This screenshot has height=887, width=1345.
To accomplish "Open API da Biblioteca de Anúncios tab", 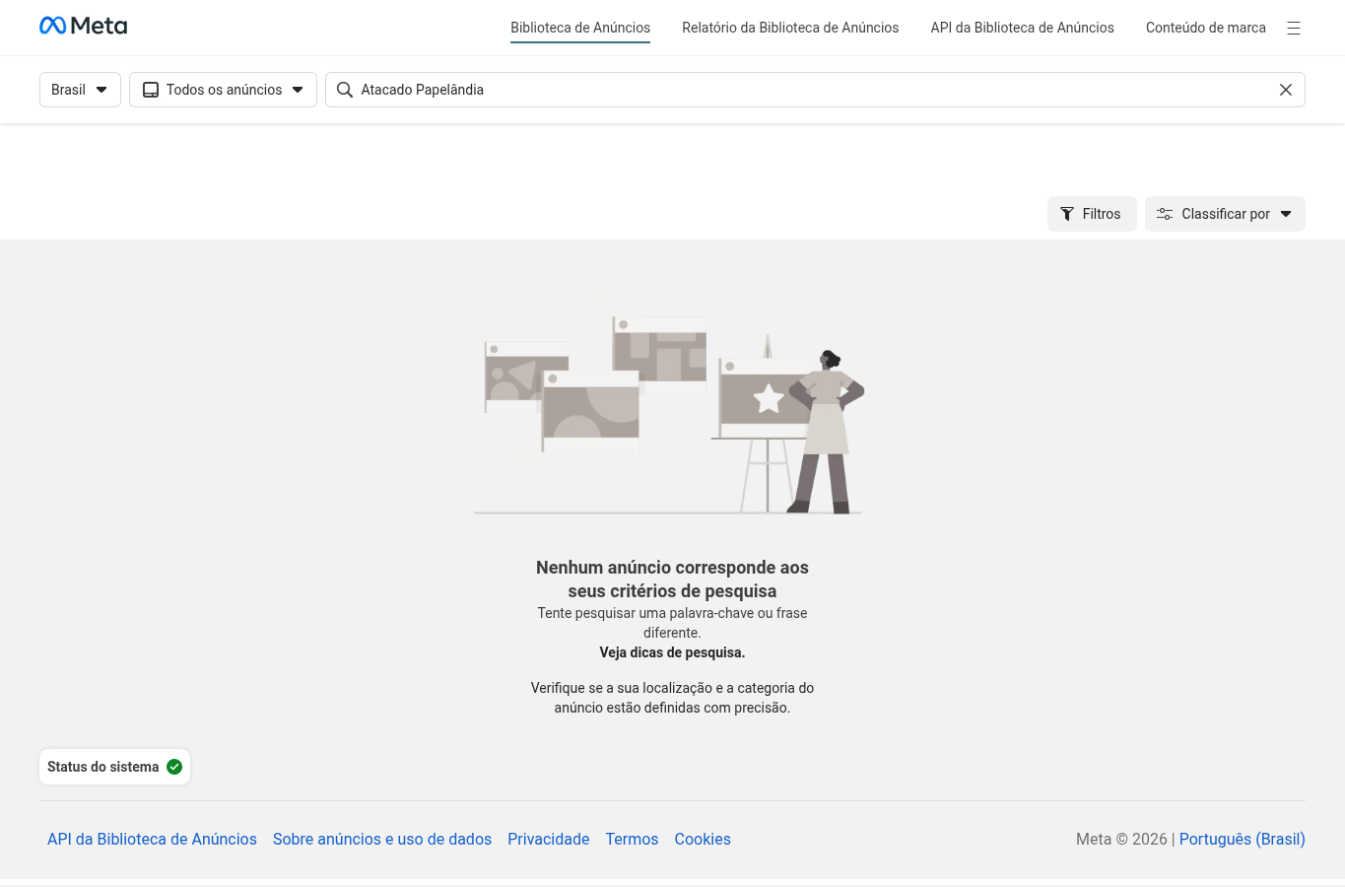I will [x=1022, y=28].
